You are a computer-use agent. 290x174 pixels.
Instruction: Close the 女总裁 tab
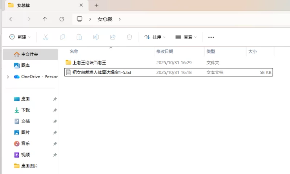point(81,5)
